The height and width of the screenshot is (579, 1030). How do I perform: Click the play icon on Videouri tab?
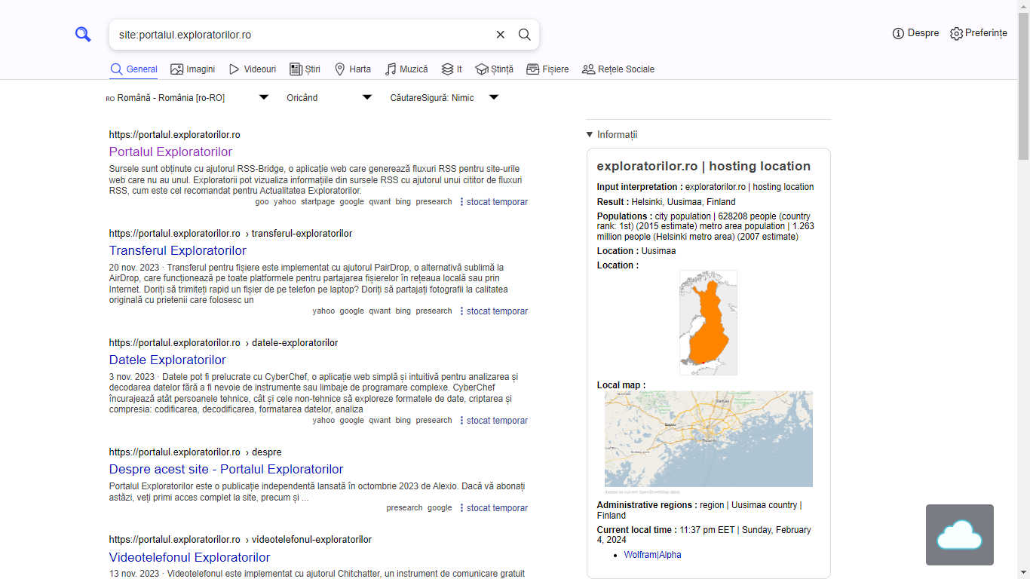[233, 69]
